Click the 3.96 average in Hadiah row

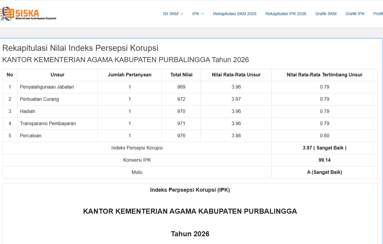(x=236, y=111)
